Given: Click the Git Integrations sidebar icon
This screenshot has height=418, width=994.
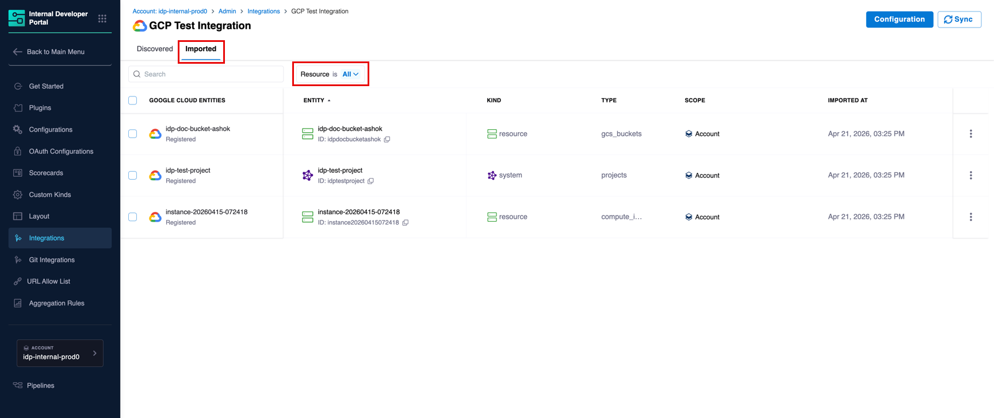Looking at the screenshot, I should coord(18,260).
